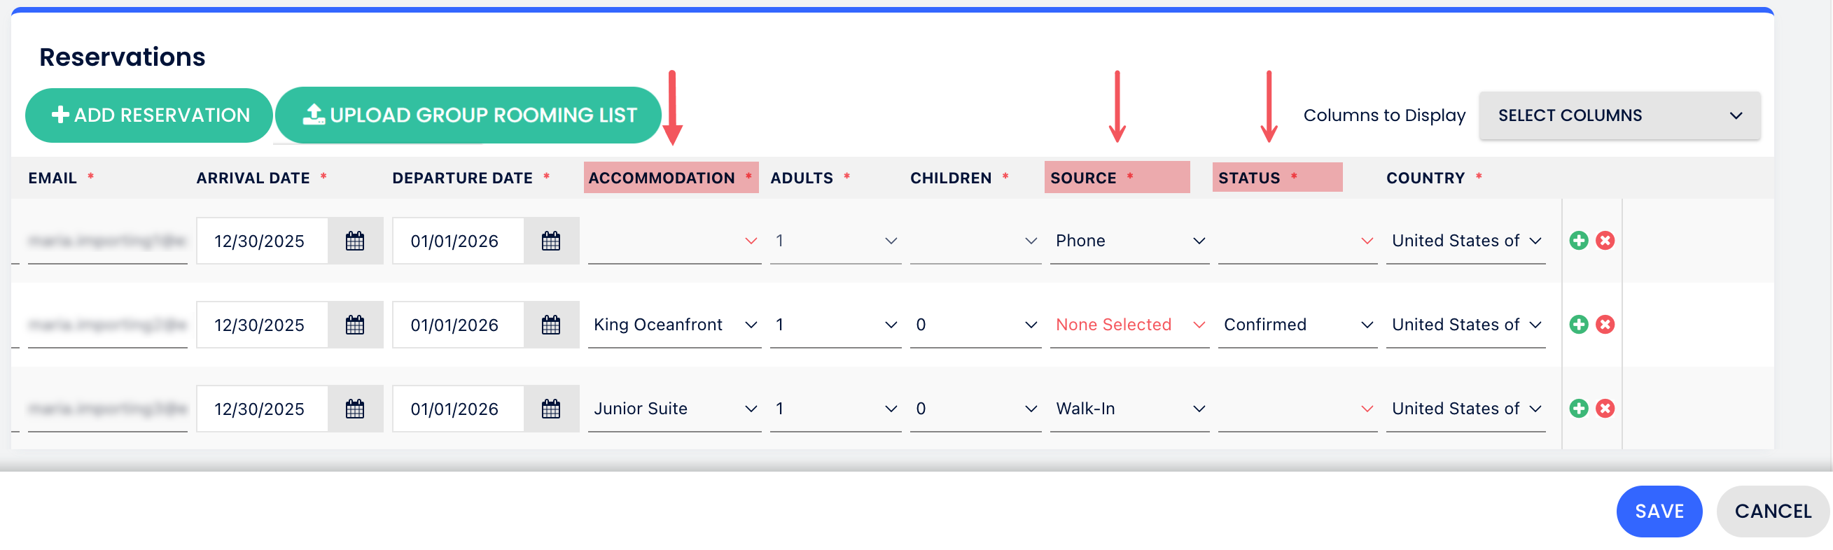Click green plus icon in second row
This screenshot has width=1833, height=550.
point(1578,325)
